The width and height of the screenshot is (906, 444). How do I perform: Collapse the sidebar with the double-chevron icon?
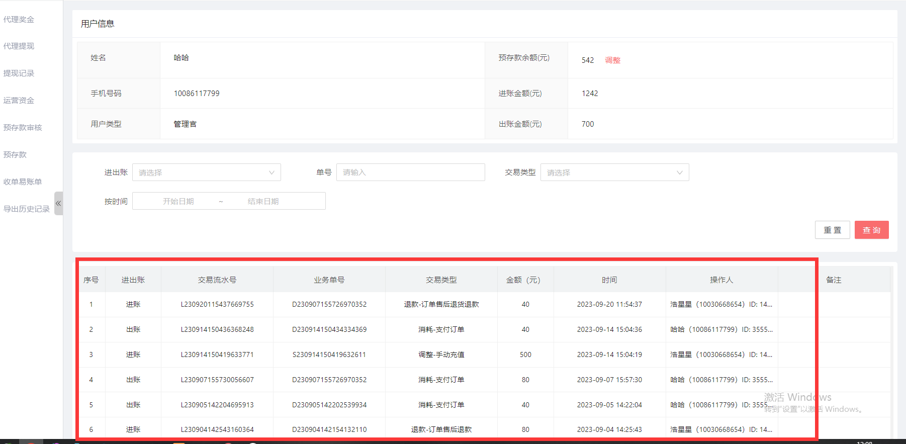pyautogui.click(x=58, y=203)
